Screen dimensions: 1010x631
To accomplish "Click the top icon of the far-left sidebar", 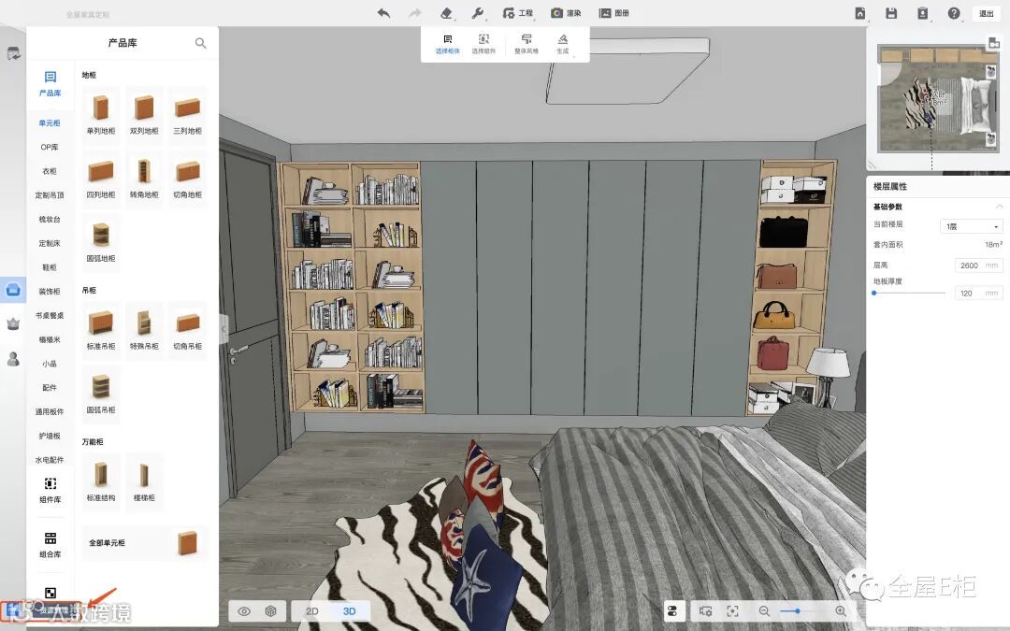I will click(x=13, y=53).
